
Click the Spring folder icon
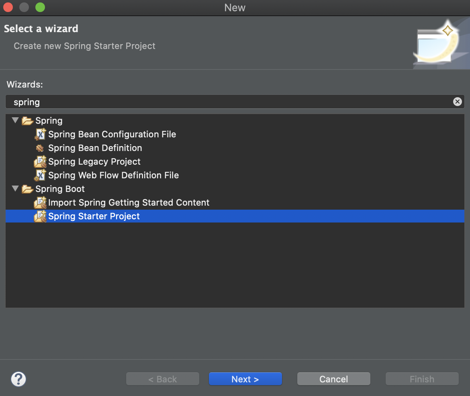point(27,121)
